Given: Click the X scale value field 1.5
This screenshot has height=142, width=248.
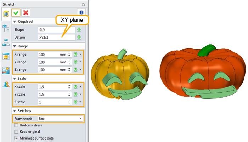Looking at the screenshot, I should coord(55,87).
